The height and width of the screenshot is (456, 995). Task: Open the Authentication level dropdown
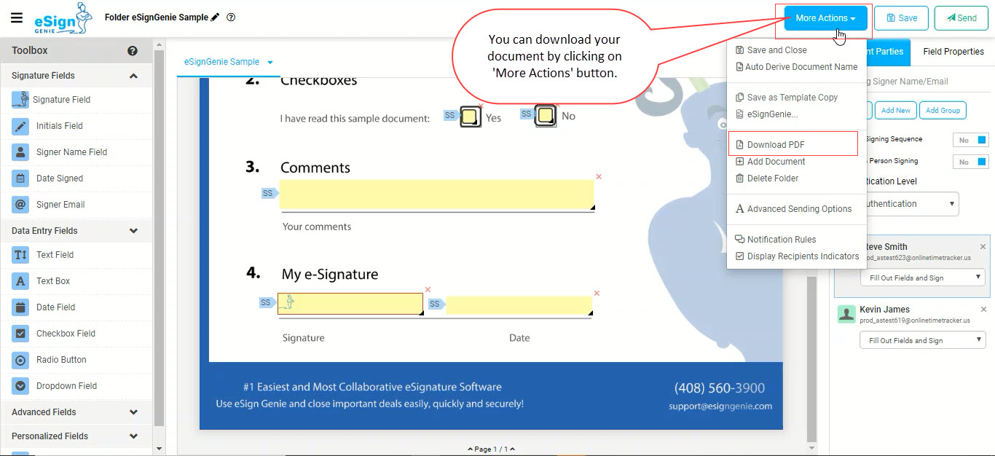pyautogui.click(x=912, y=204)
